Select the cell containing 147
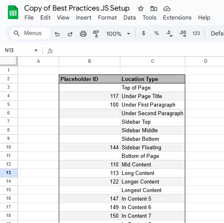 [x=90, y=199]
